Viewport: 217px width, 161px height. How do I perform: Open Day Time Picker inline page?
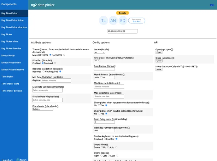point(14,20)
